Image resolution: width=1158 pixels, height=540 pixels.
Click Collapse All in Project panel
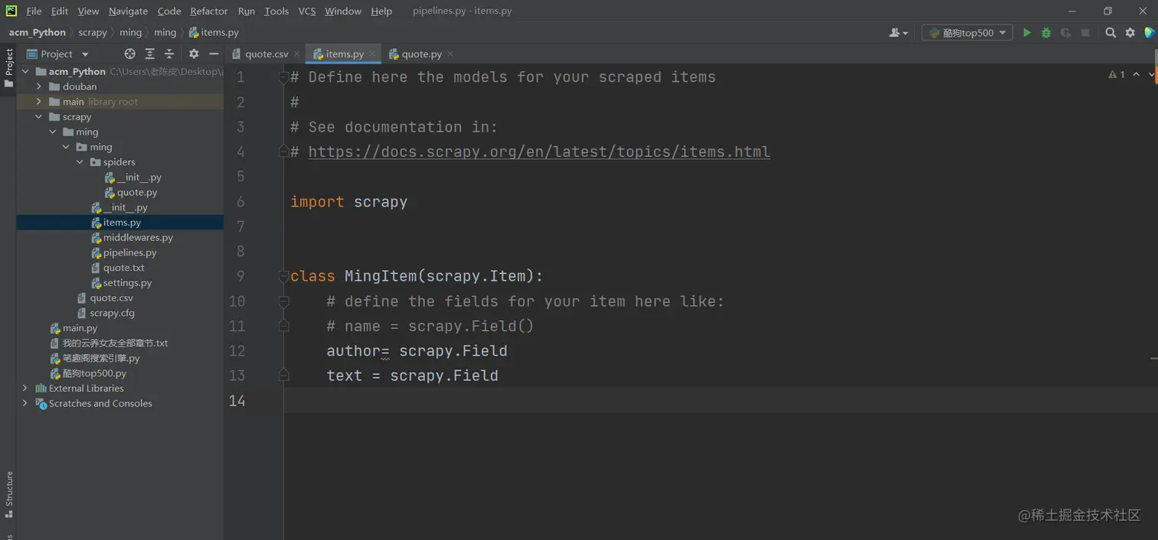click(x=169, y=54)
